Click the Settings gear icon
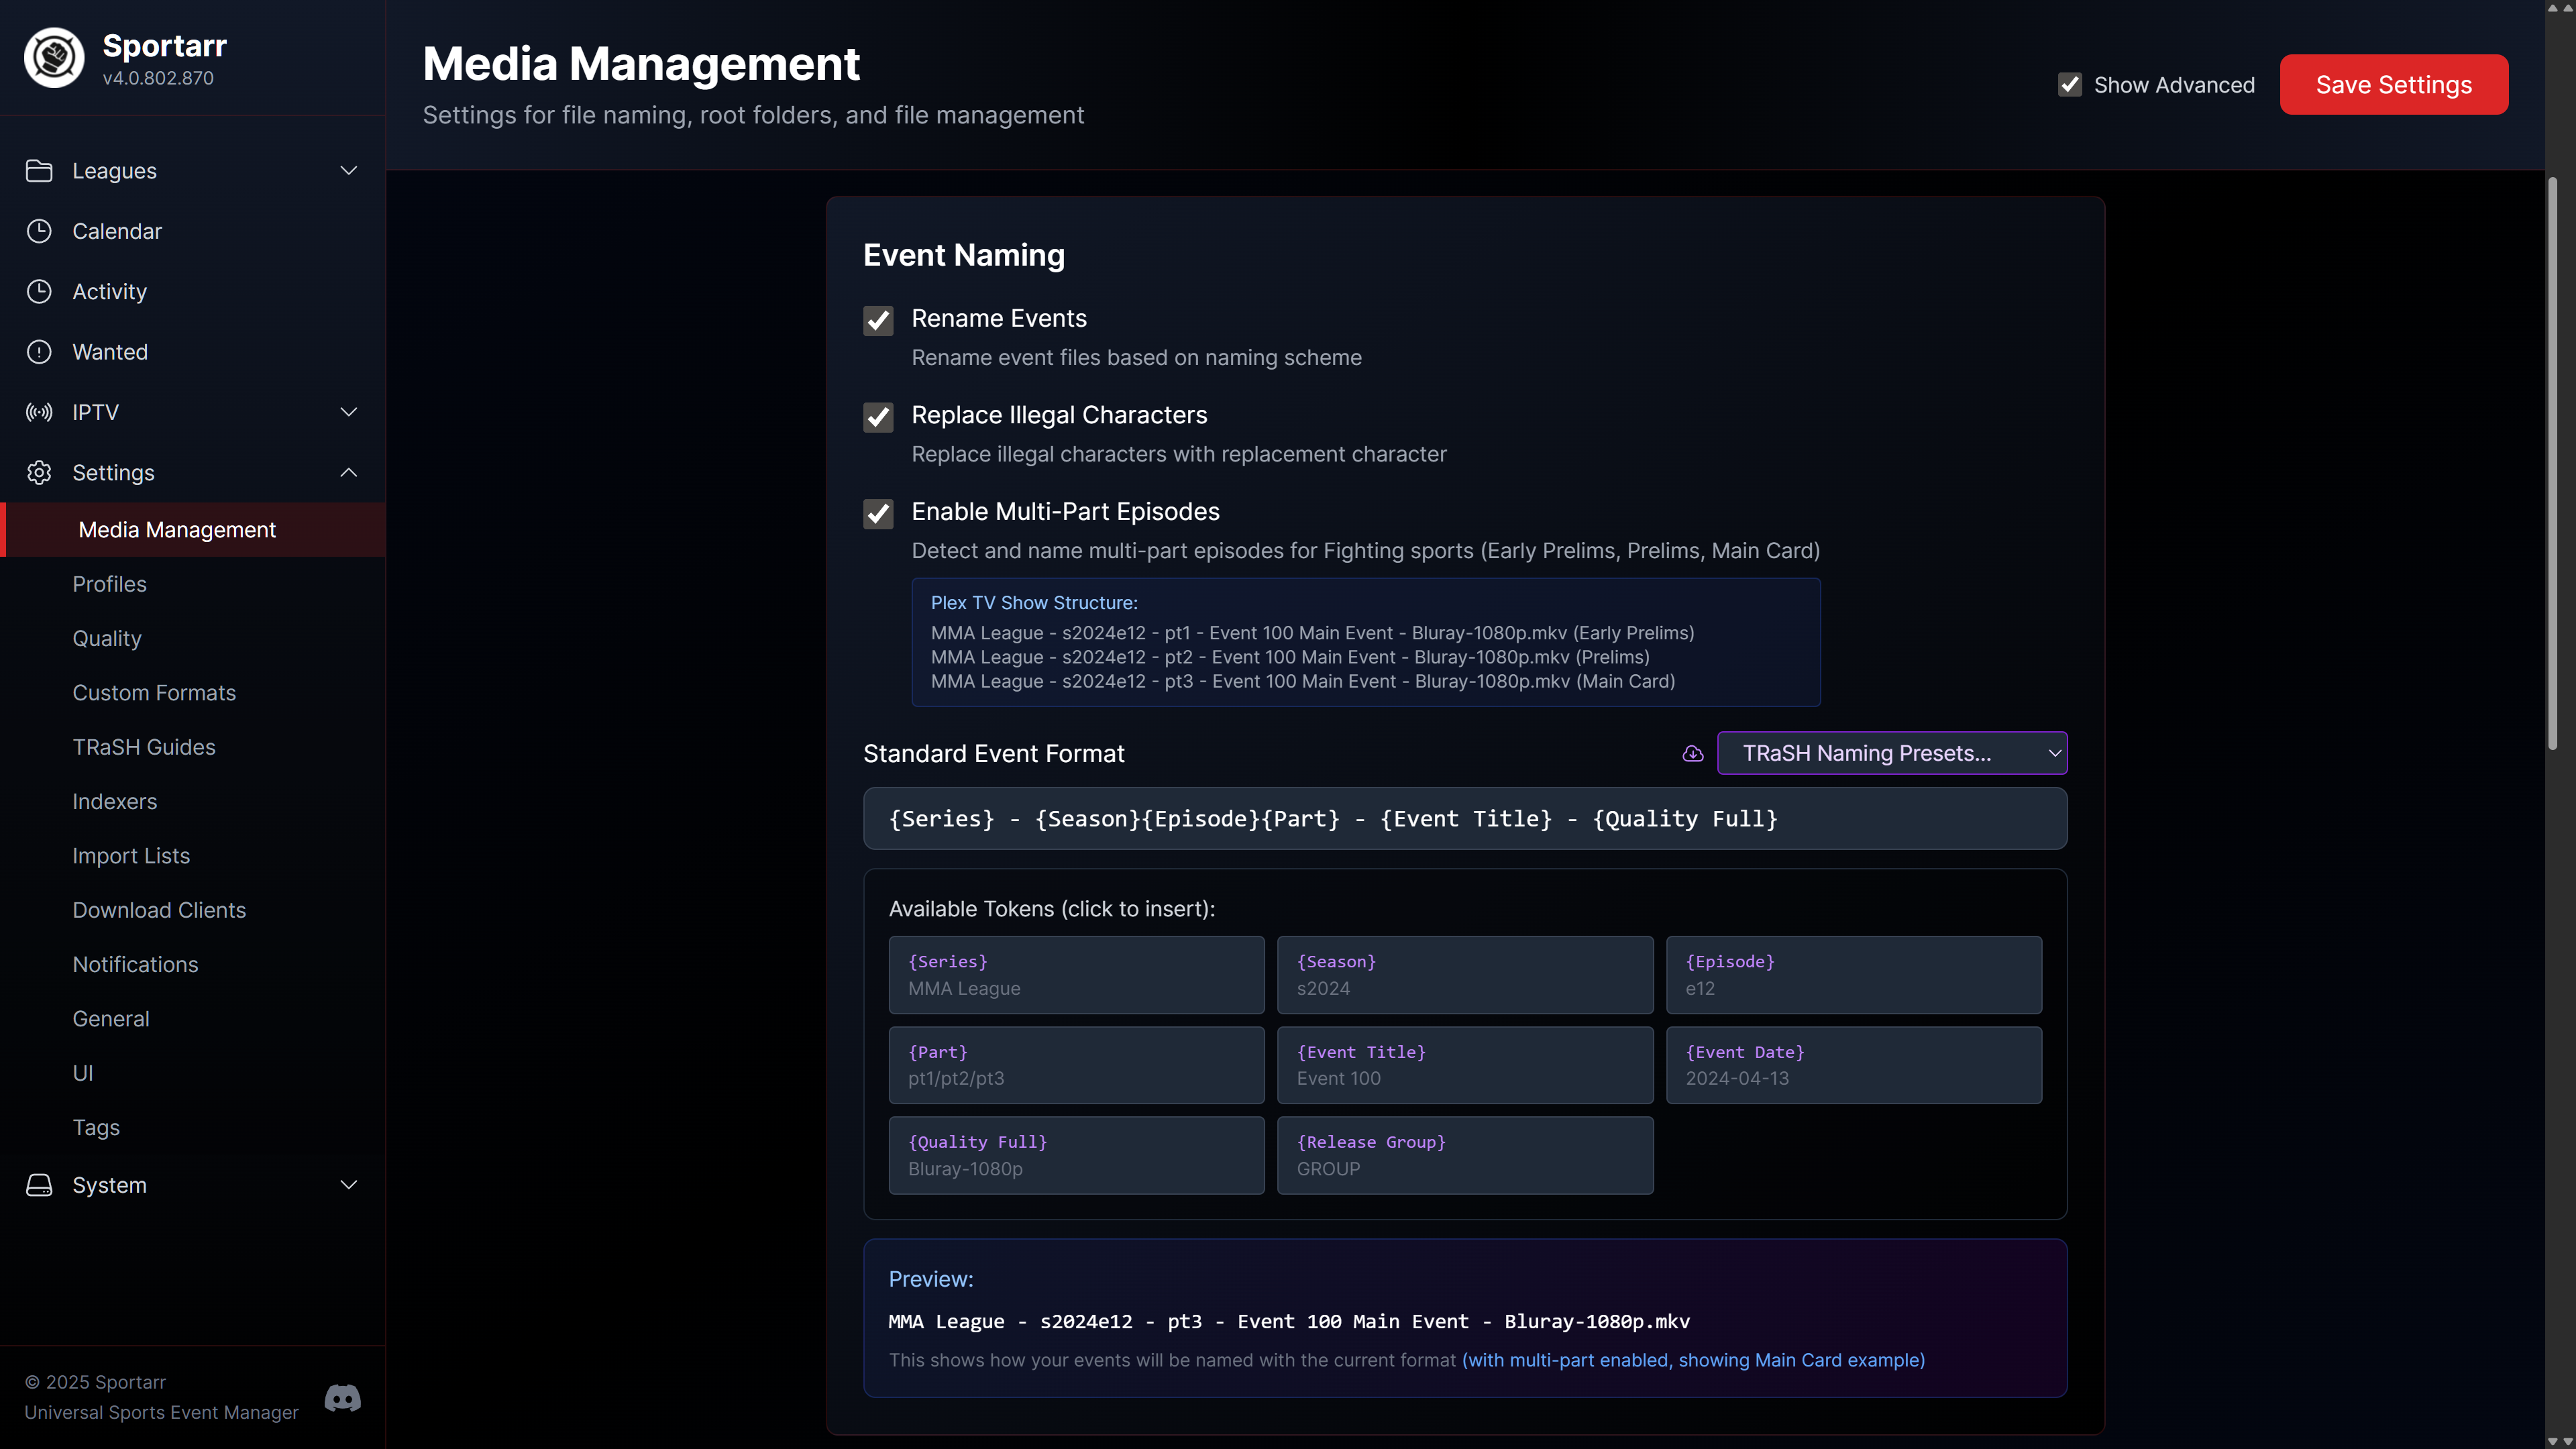2576x1449 pixels. (39, 472)
